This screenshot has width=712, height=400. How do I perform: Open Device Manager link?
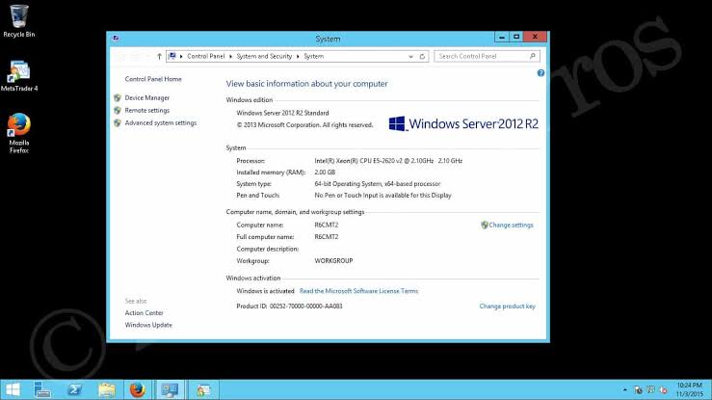(147, 97)
